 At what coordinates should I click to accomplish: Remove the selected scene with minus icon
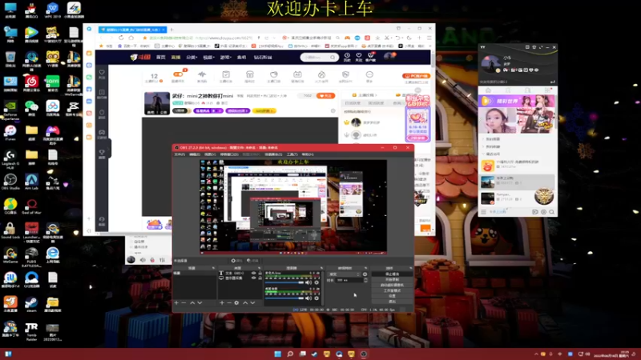(x=184, y=303)
